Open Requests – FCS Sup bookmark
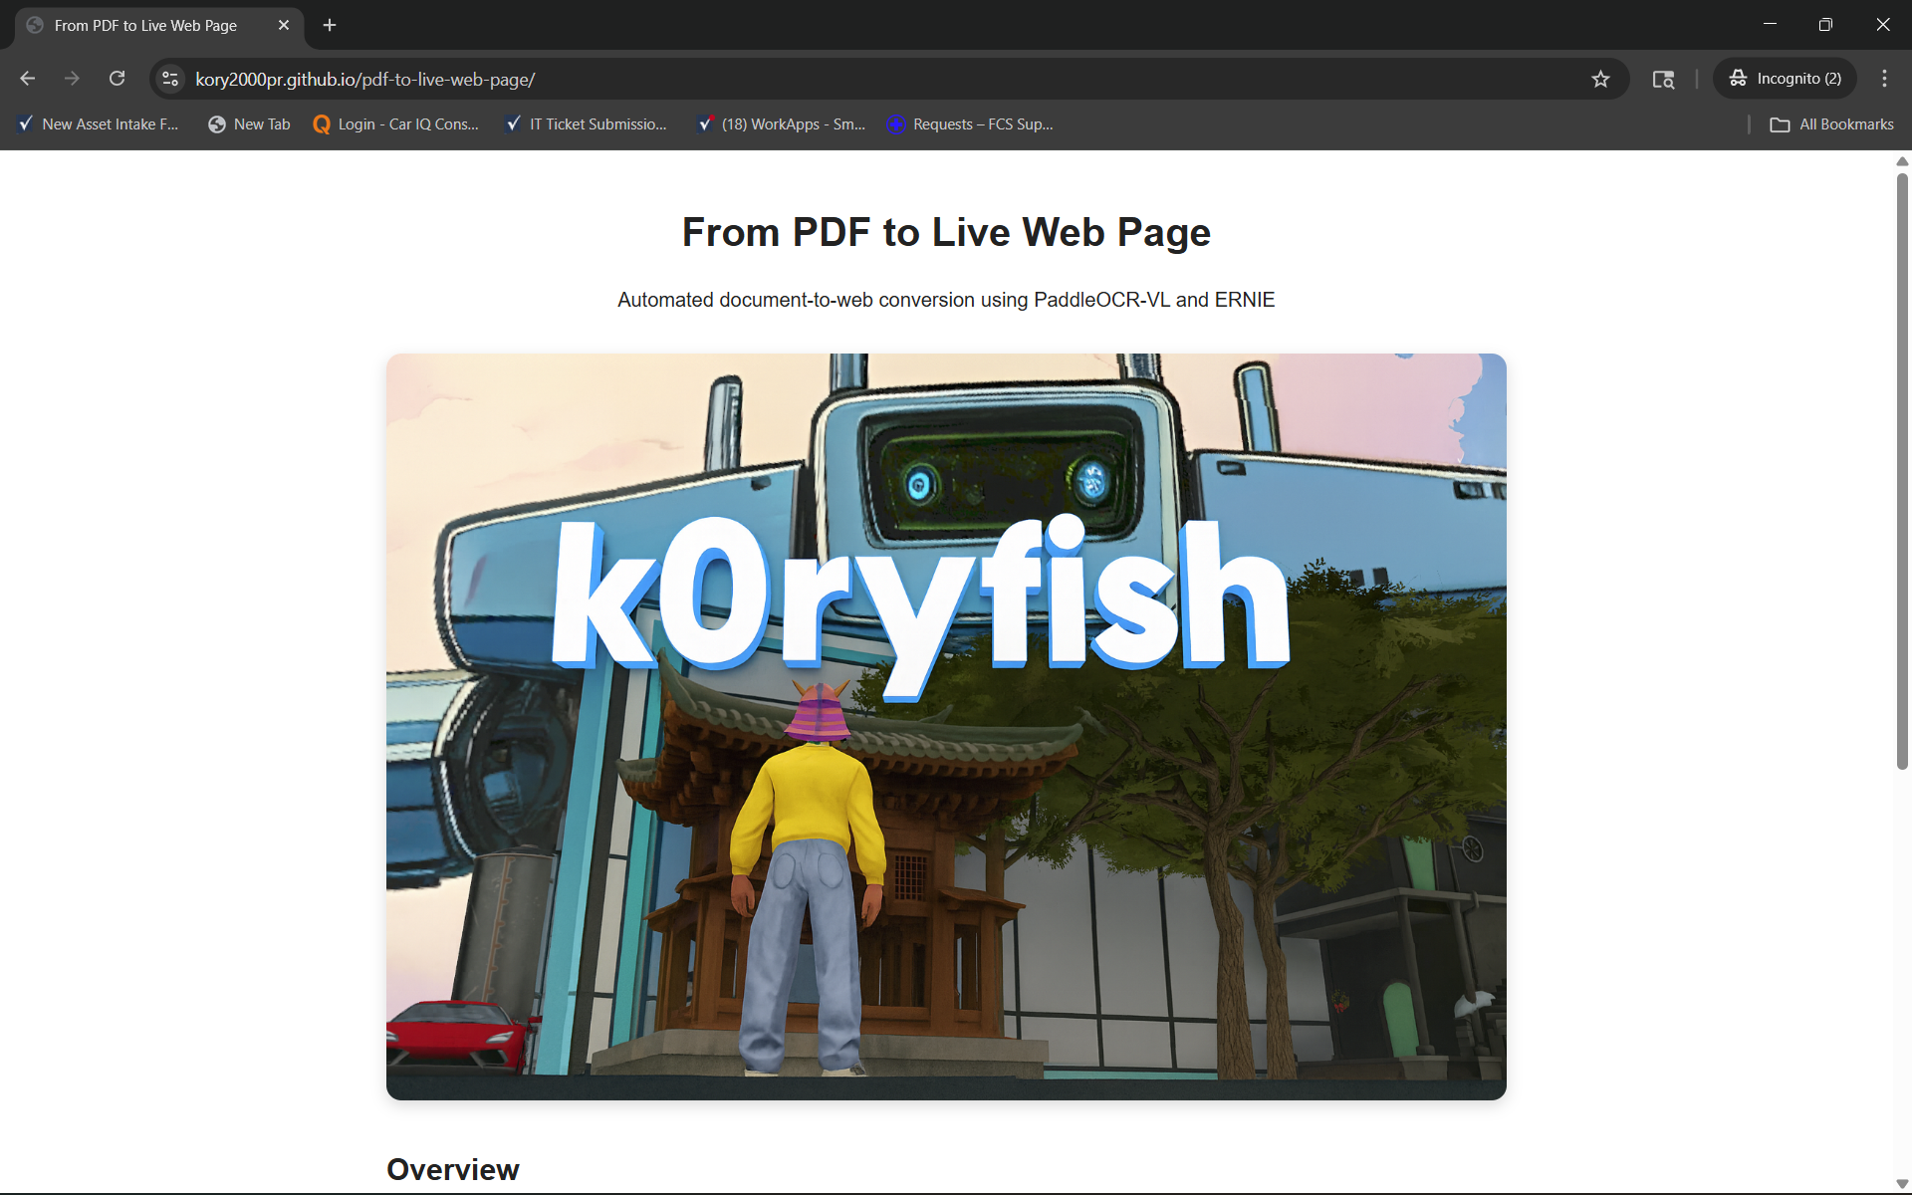1912x1195 pixels. click(x=969, y=124)
